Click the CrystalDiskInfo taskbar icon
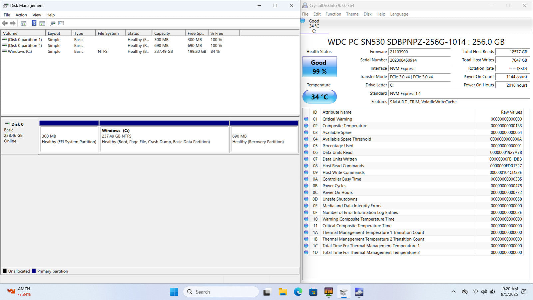The height and width of the screenshot is (300, 533). coord(359,292)
